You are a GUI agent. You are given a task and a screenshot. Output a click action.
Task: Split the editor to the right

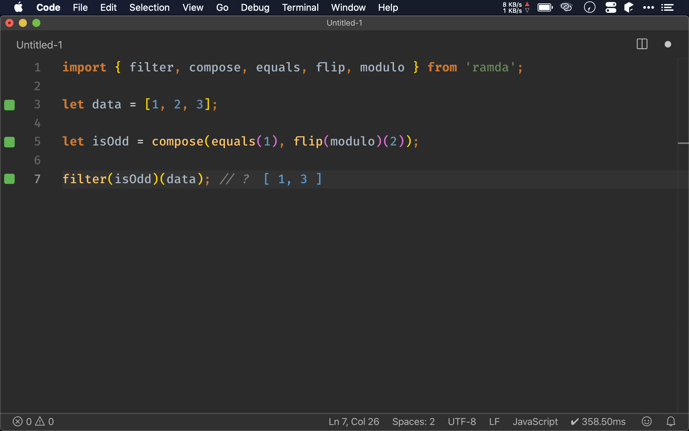pos(642,44)
